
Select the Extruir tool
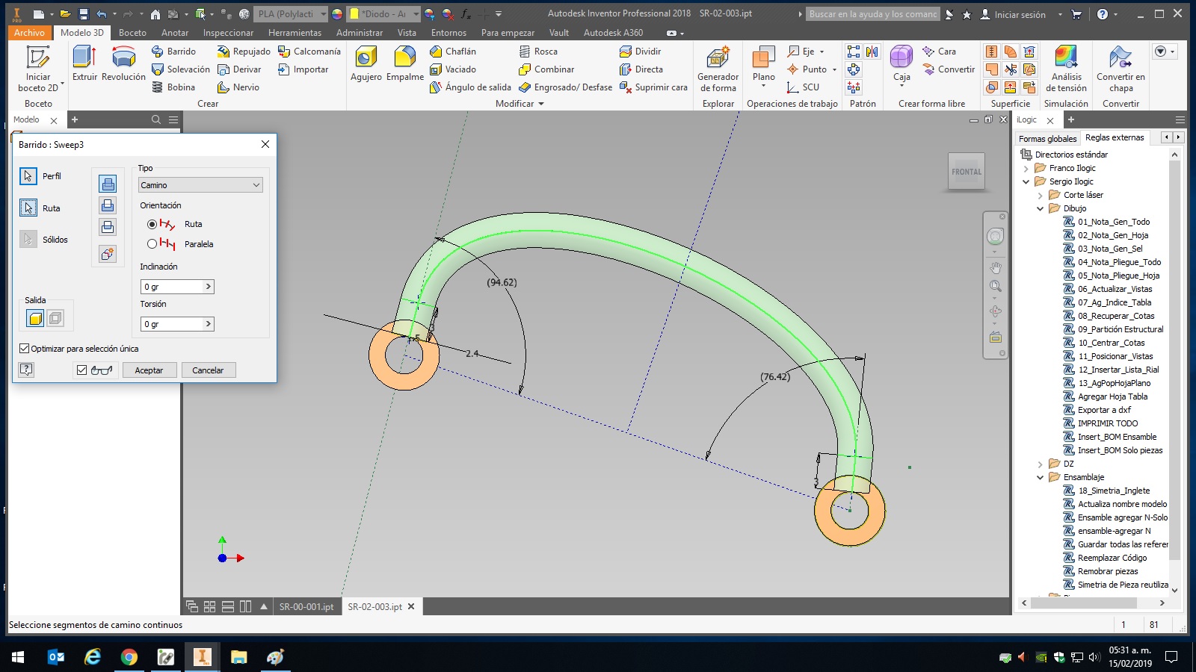(83, 63)
